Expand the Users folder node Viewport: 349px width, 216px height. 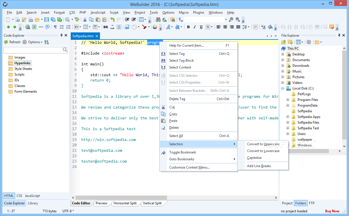coord(288,134)
